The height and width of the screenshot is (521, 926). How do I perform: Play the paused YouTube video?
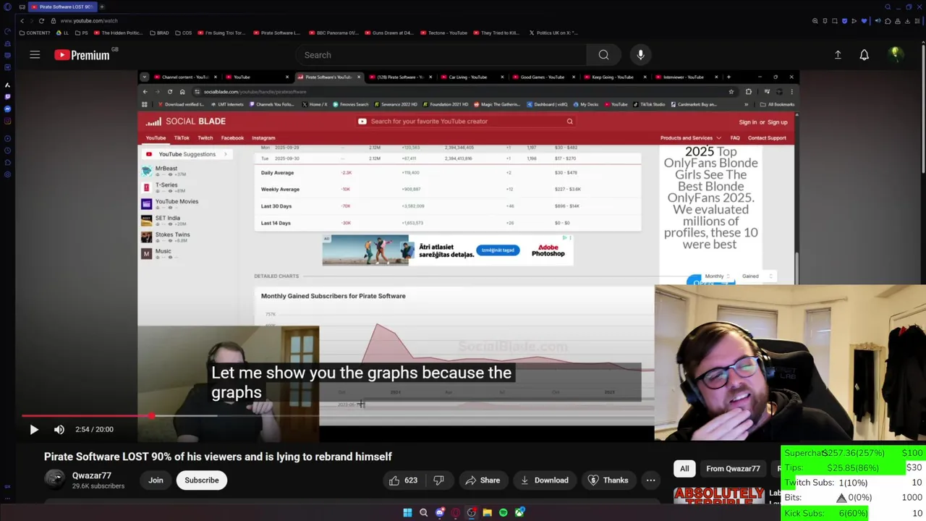point(34,429)
